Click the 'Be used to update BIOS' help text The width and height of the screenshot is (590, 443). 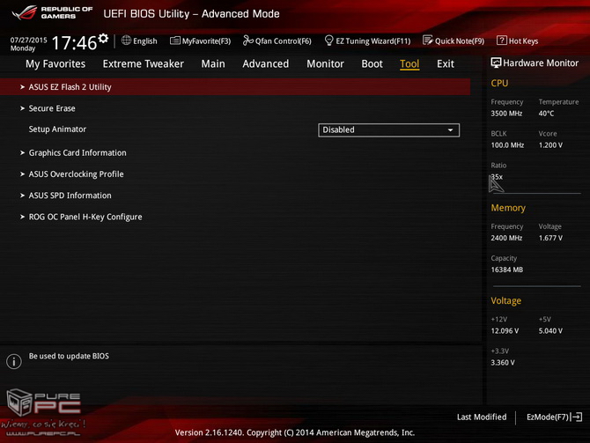[x=69, y=356]
